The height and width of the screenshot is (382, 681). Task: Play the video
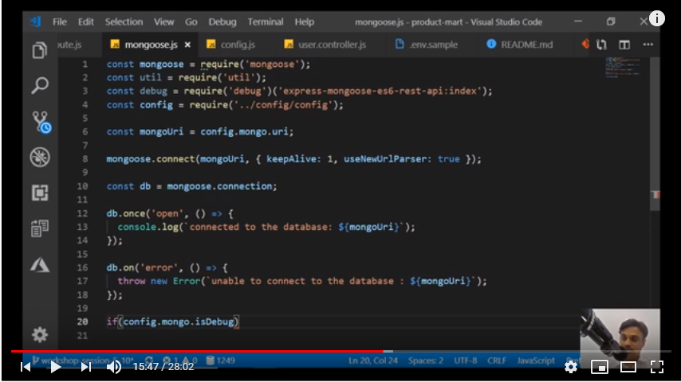click(x=56, y=367)
